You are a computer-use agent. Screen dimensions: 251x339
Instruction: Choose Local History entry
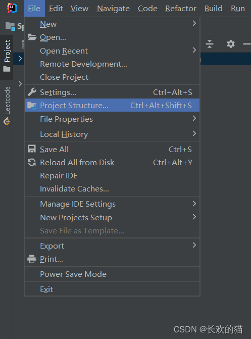coord(112,134)
